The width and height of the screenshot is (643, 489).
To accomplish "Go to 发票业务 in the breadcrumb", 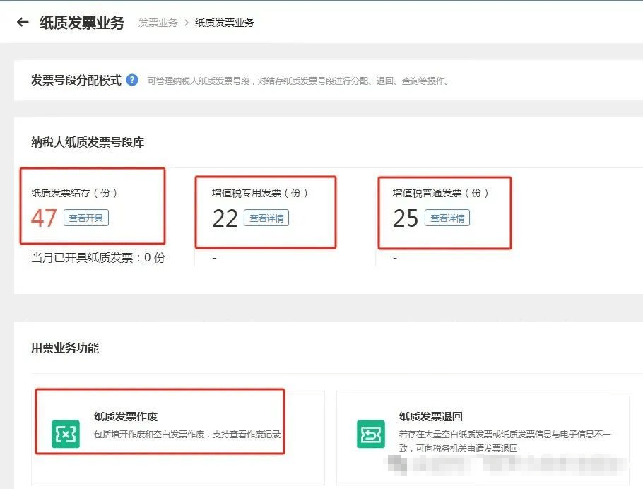I will point(158,23).
